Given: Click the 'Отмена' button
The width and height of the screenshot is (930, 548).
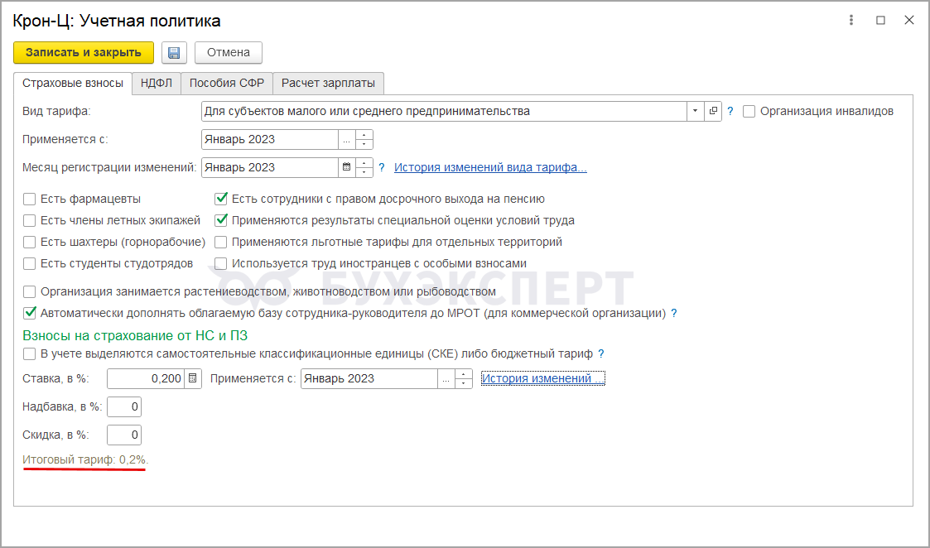Looking at the screenshot, I should tap(229, 52).
